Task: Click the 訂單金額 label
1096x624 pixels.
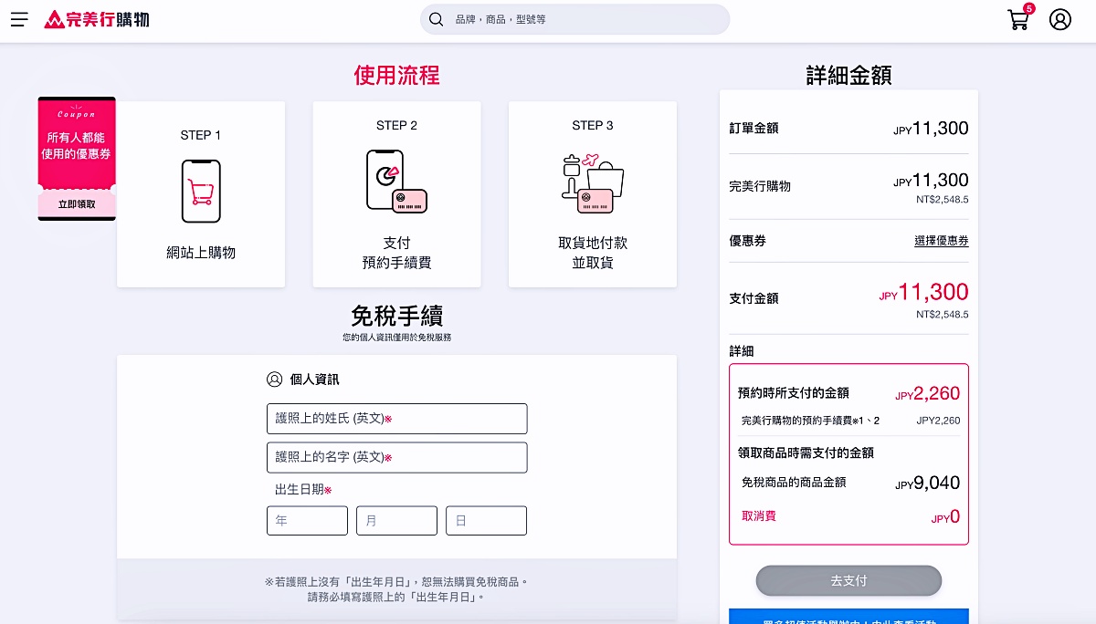Action: pyautogui.click(x=753, y=129)
